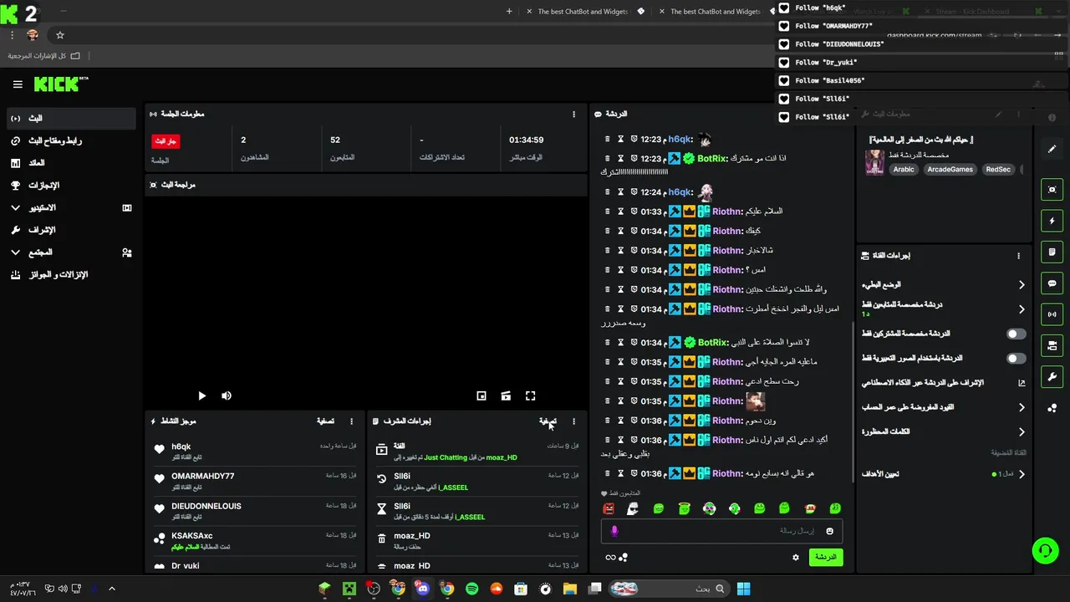Expand slow mode setting chevron
This screenshot has height=602, width=1070.
click(1022, 285)
